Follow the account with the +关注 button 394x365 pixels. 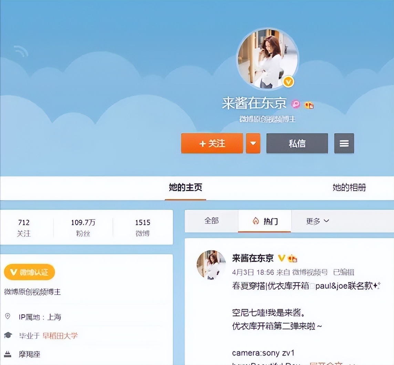click(x=211, y=143)
